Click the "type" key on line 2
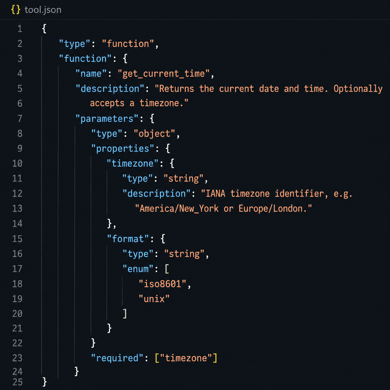 (74, 44)
